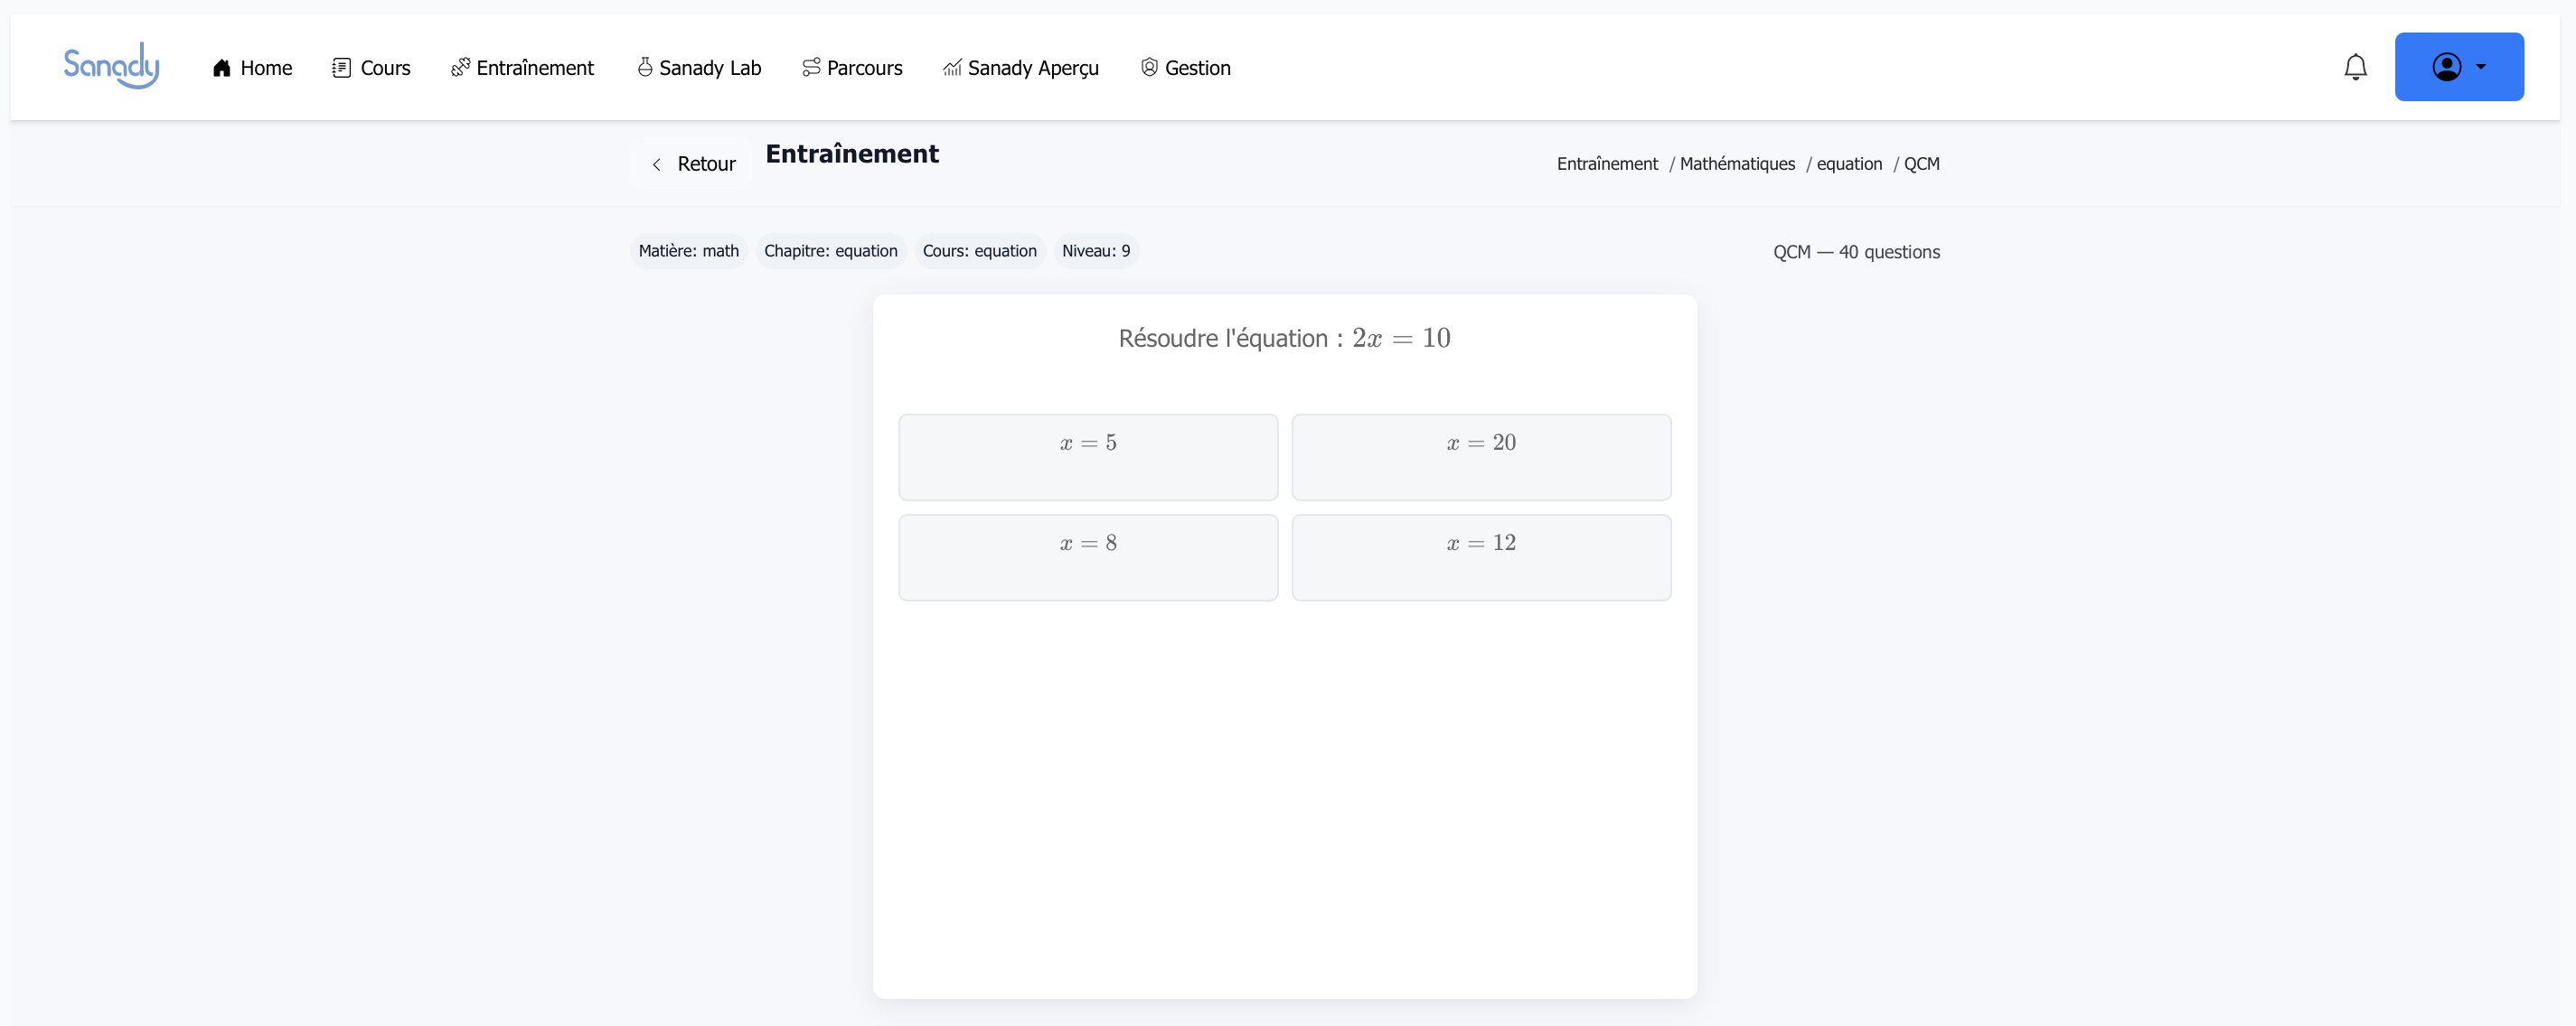Screen dimensions: 2576x1026
Task: Go to Sanady Lab menu
Action: click(710, 68)
